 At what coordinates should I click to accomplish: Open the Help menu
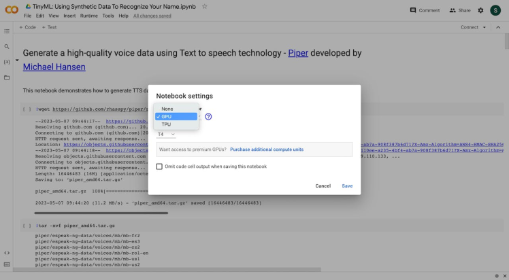point(123,16)
